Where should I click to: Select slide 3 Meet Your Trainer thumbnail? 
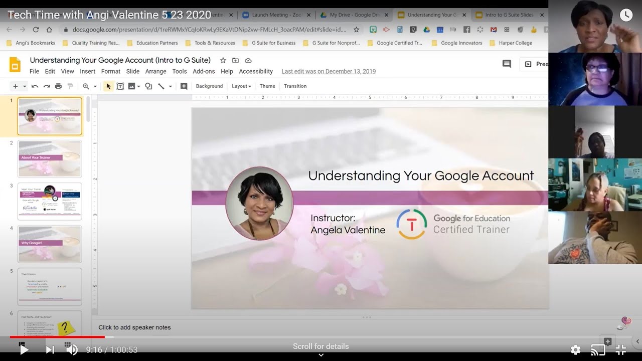50,202
